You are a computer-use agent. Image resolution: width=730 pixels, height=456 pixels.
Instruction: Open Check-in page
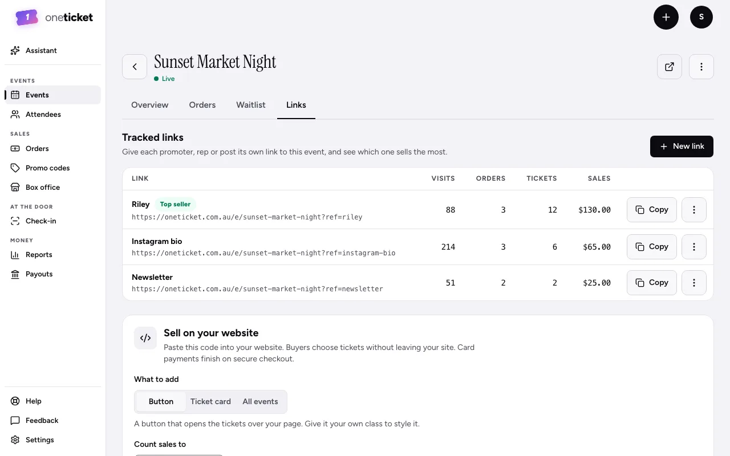click(52, 221)
